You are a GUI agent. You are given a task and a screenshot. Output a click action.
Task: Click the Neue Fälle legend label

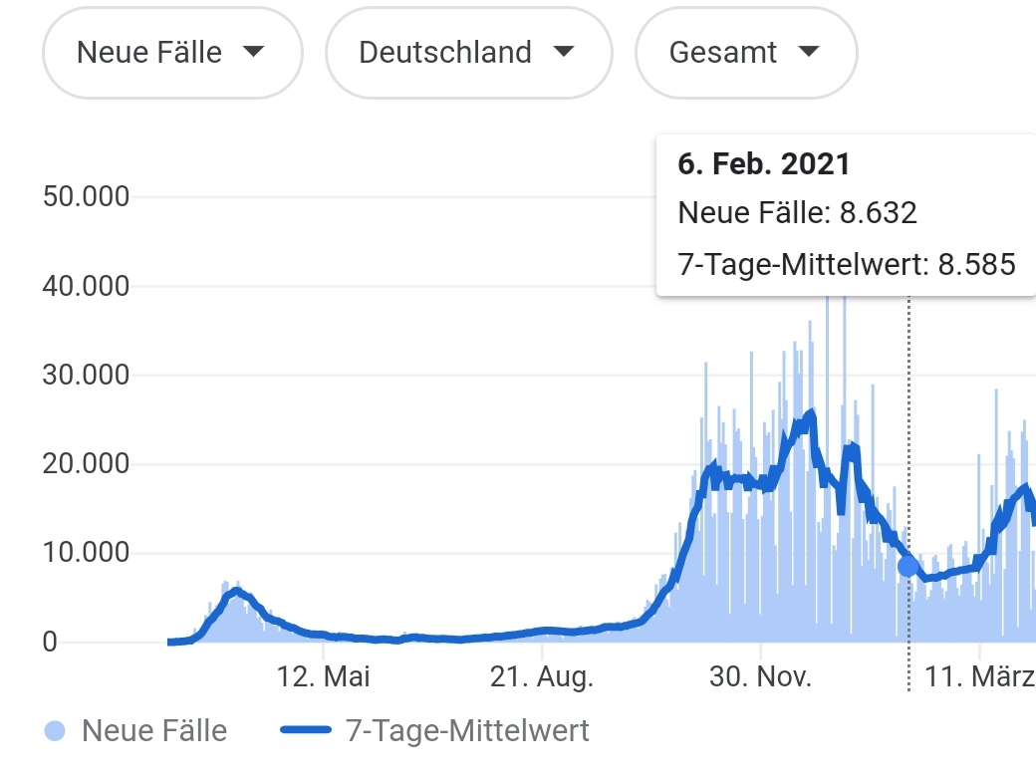[x=154, y=731]
